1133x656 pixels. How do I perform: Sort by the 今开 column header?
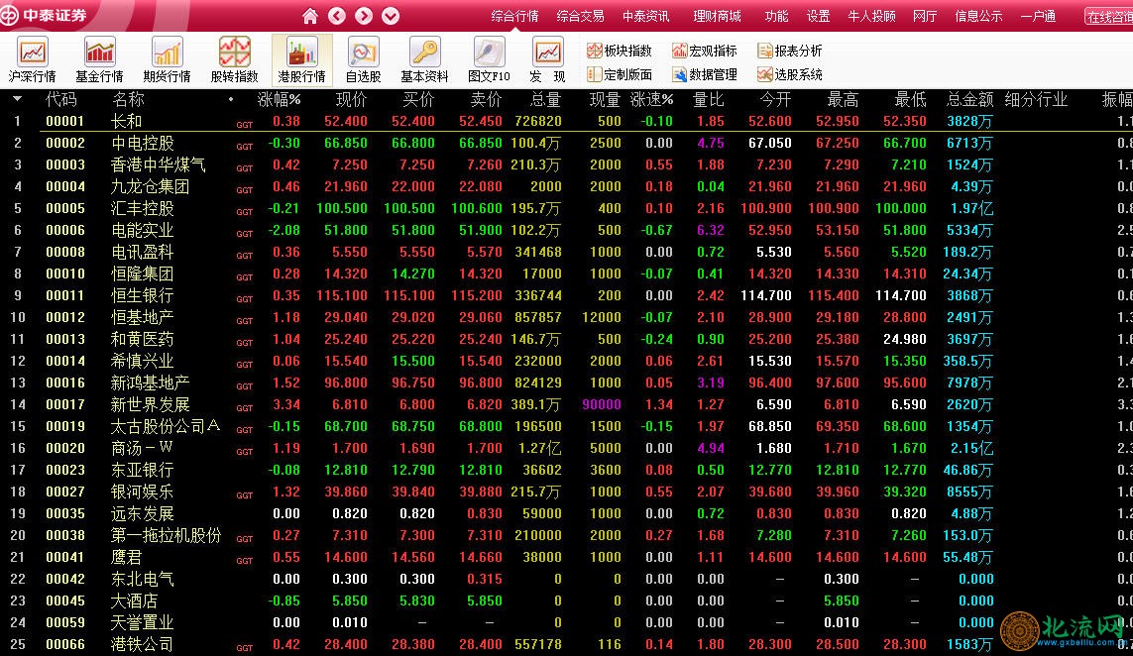[775, 100]
